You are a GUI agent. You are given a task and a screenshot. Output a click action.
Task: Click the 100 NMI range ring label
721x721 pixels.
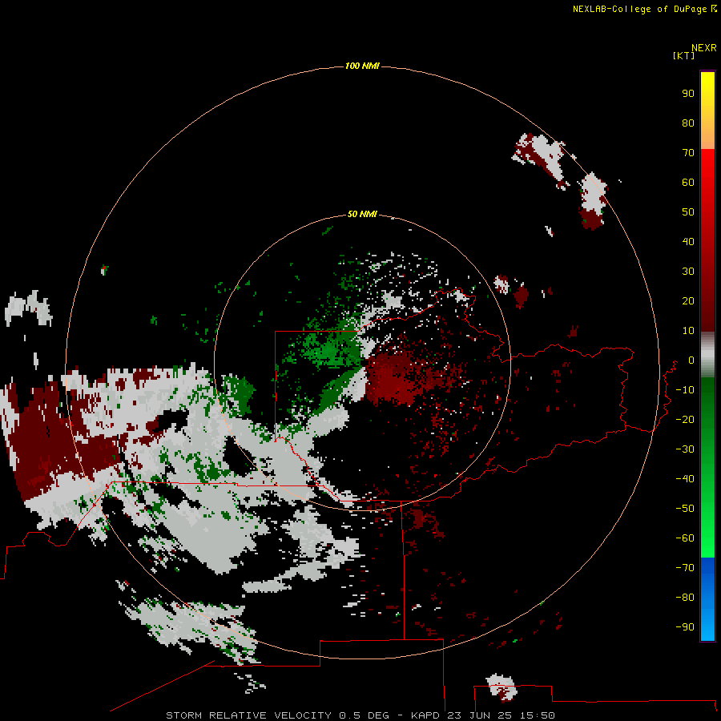(x=362, y=66)
